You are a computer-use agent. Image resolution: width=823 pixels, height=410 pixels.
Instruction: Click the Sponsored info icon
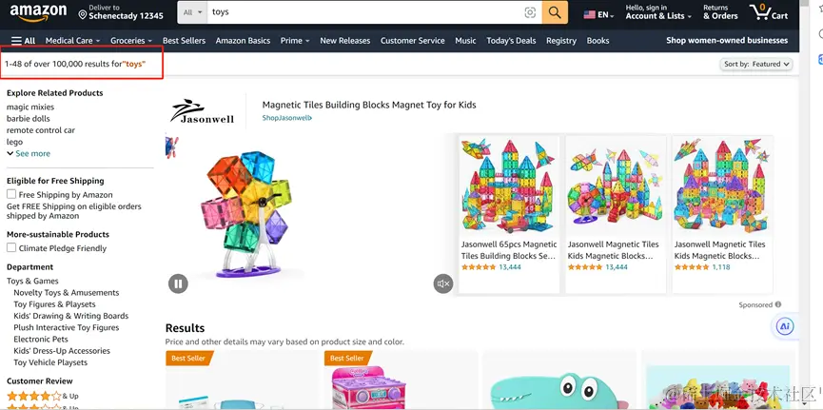click(x=777, y=305)
